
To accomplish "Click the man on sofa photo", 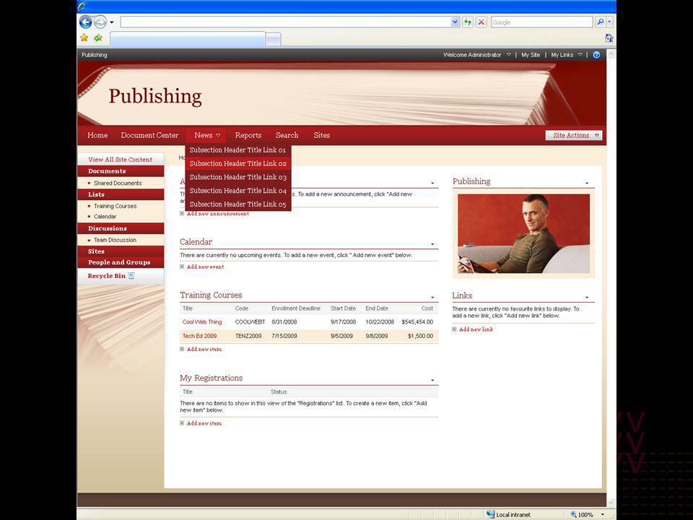I will click(x=523, y=233).
